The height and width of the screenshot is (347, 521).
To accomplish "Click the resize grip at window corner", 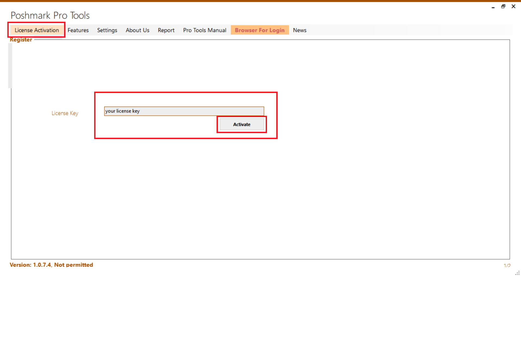I will point(517,273).
